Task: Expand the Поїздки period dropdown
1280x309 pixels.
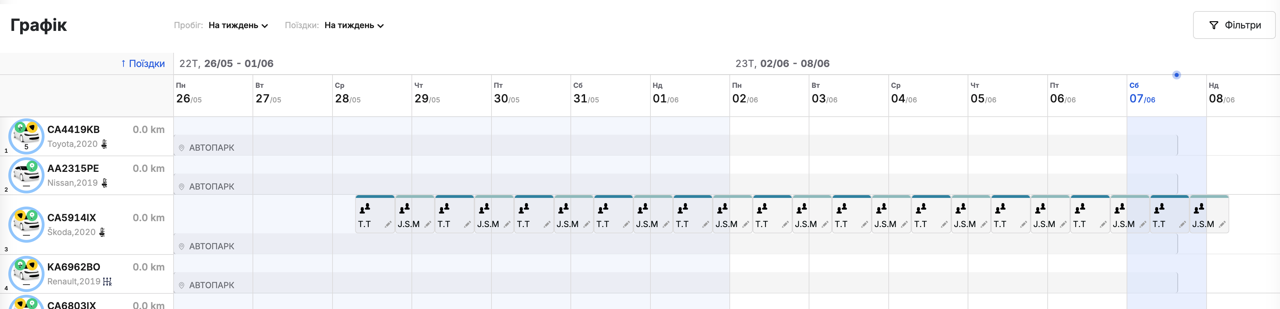Action: point(354,25)
